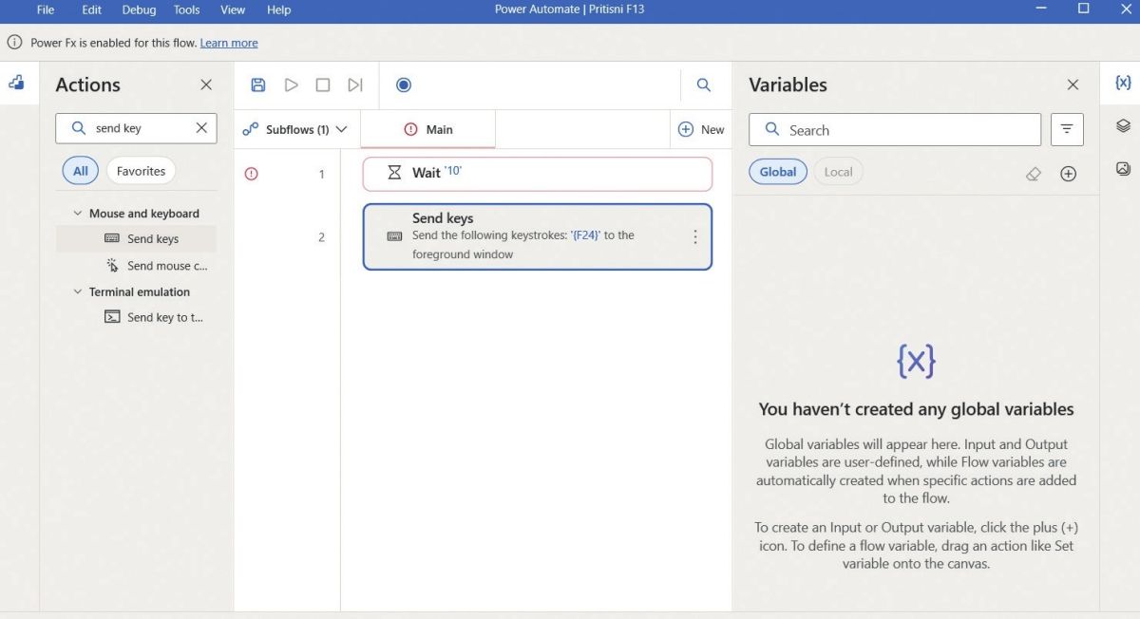This screenshot has width=1140, height=619.
Task: Open the Subflows (1) dropdown
Action: pos(295,129)
